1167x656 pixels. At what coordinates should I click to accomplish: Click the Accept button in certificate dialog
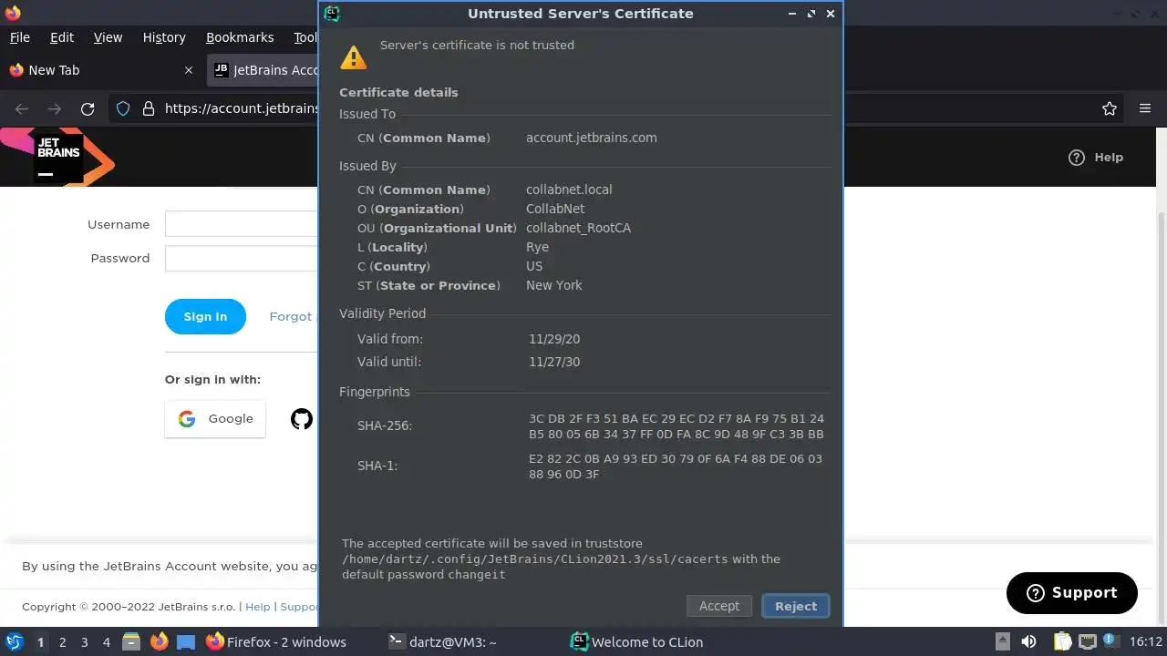pyautogui.click(x=719, y=606)
